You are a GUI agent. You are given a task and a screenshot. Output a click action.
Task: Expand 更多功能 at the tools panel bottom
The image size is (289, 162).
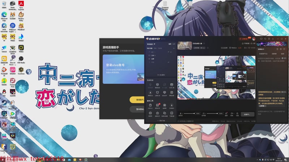tap(161, 121)
